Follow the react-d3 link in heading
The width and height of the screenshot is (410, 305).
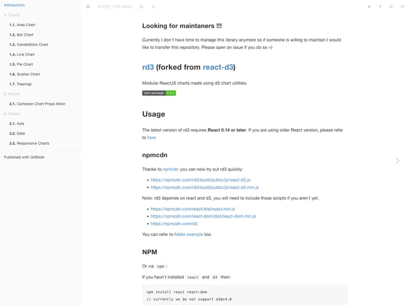pyautogui.click(x=218, y=67)
